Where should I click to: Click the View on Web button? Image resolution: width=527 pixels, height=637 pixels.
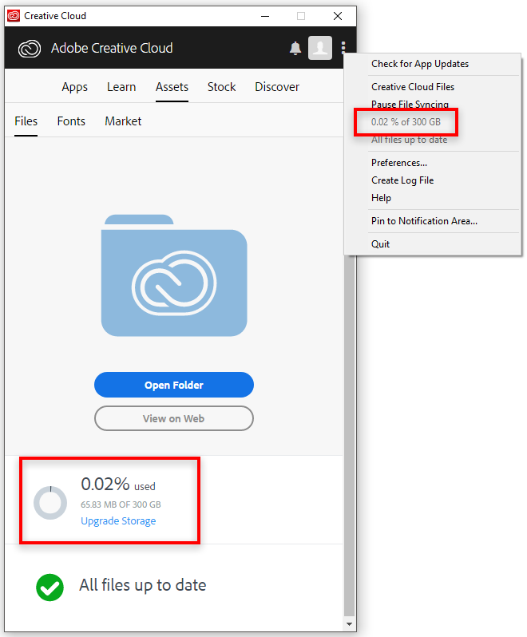click(174, 418)
